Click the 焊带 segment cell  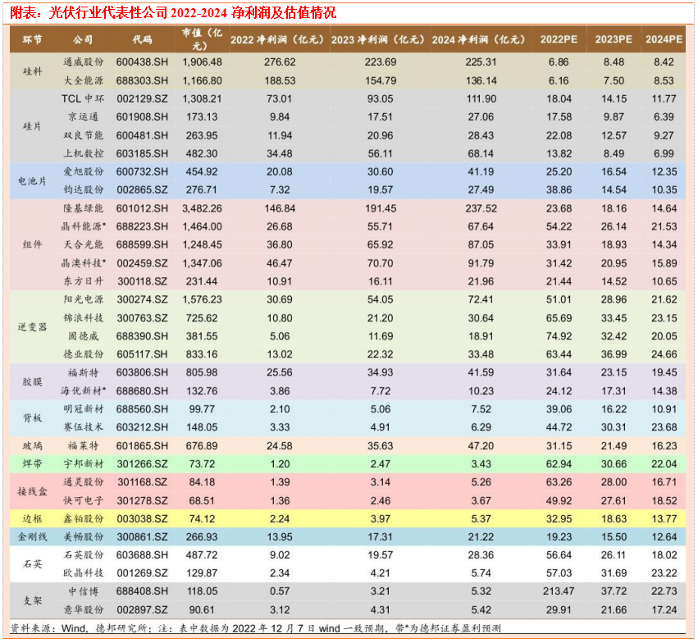tap(32, 464)
